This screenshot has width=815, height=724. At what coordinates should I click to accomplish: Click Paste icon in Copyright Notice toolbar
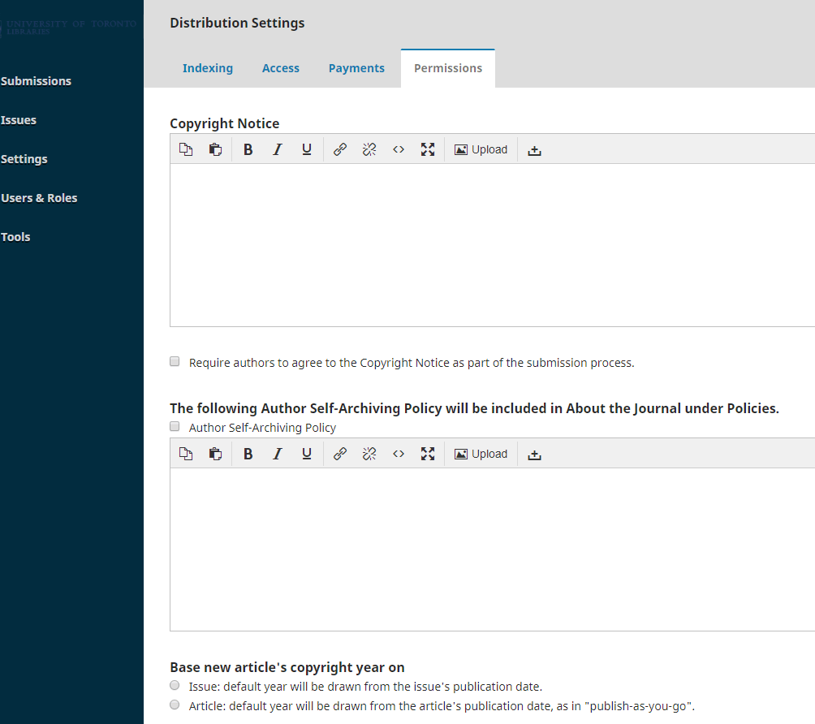pos(215,149)
